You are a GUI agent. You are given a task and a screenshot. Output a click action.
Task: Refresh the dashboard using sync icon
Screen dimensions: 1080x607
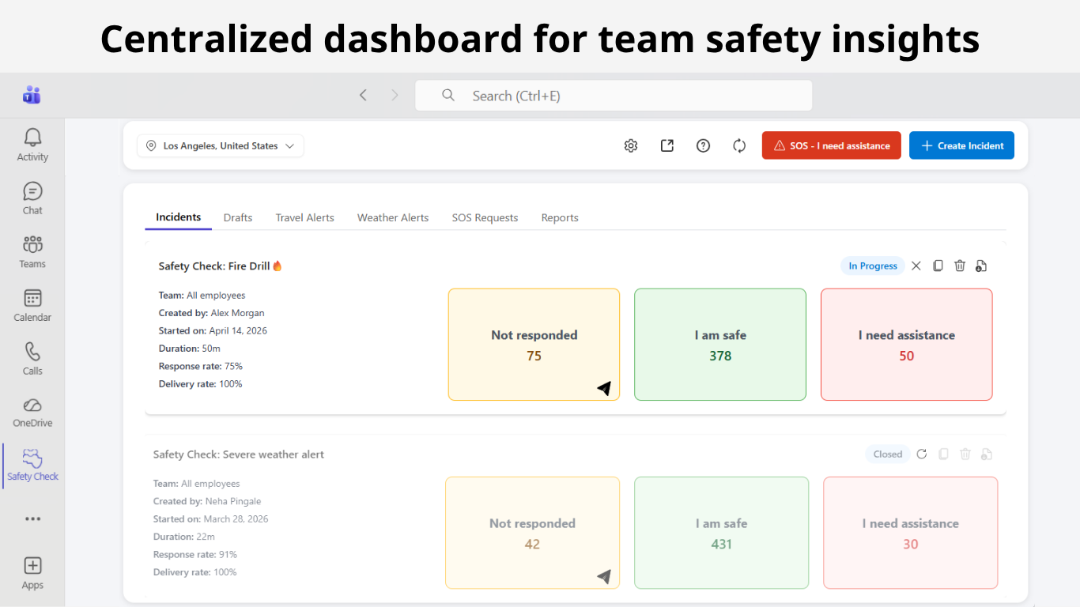[739, 145]
